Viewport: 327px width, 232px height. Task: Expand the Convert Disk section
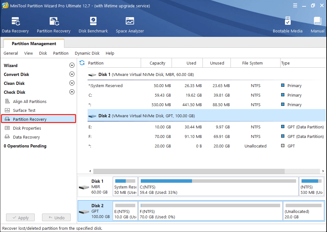click(x=72, y=74)
